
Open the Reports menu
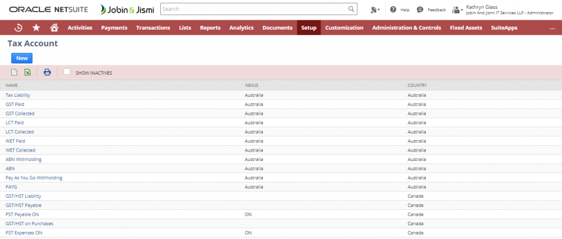[210, 27]
